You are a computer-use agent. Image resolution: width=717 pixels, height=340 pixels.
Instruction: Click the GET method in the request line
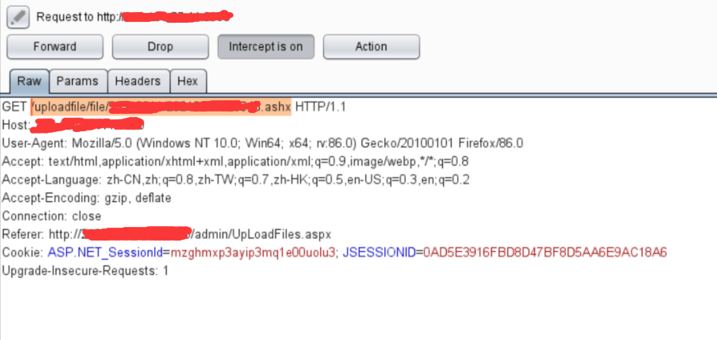(14, 107)
